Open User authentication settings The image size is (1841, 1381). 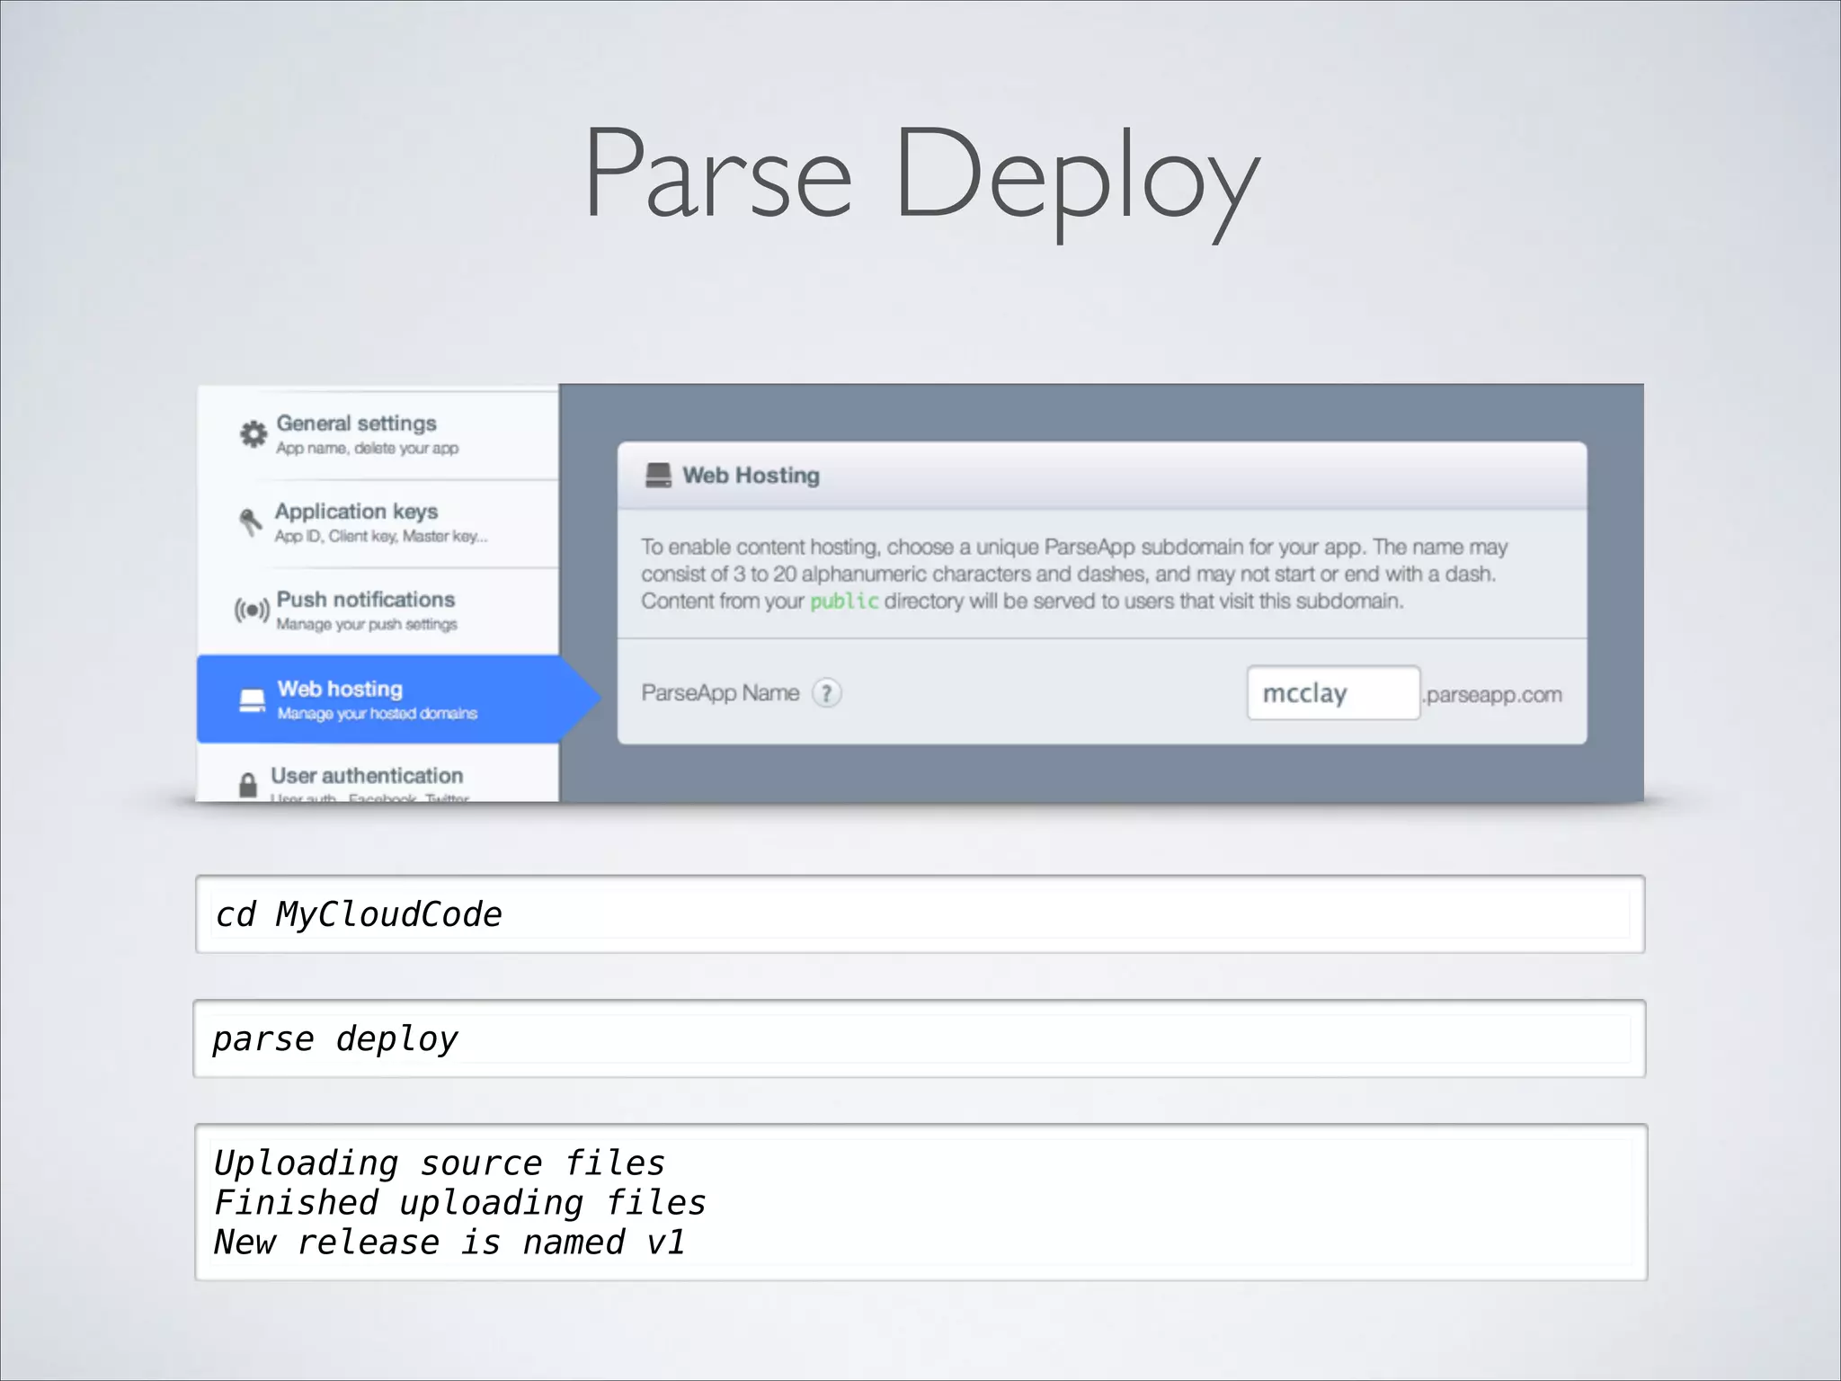[378, 774]
